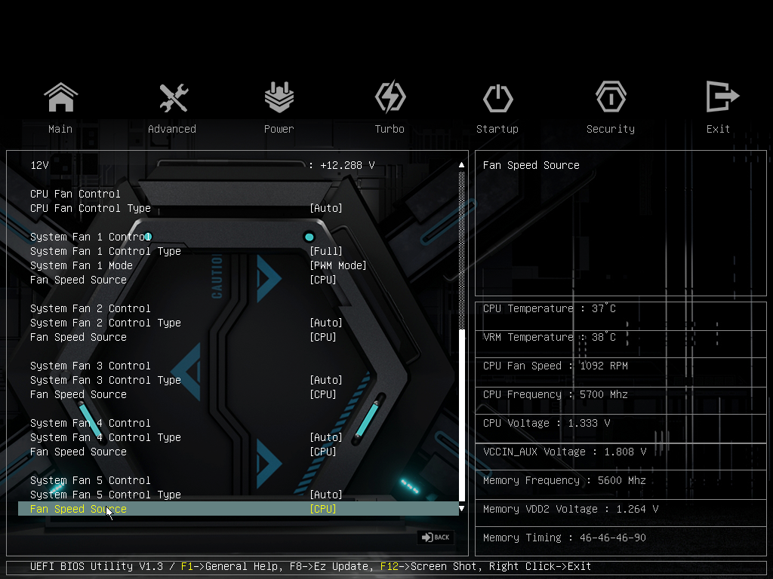Select the CPU Fan Control Type row label

click(91, 208)
